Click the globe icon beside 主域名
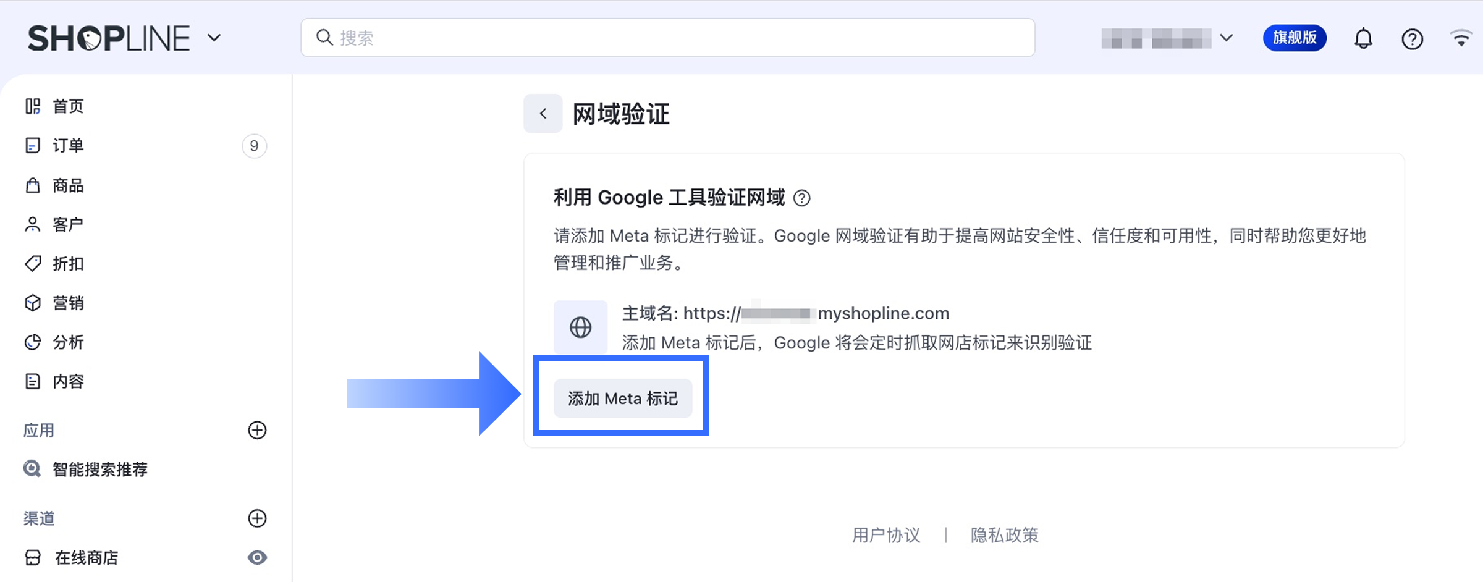Image resolution: width=1483 pixels, height=582 pixels. (580, 327)
